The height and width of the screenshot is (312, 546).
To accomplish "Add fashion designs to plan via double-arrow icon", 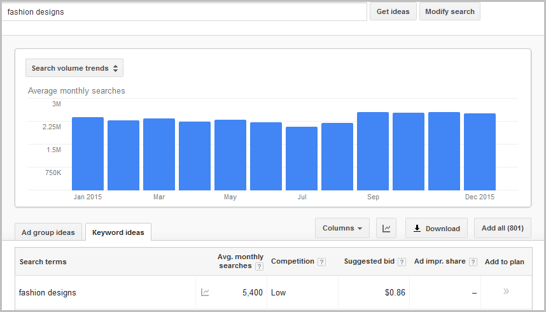I will coord(506,292).
